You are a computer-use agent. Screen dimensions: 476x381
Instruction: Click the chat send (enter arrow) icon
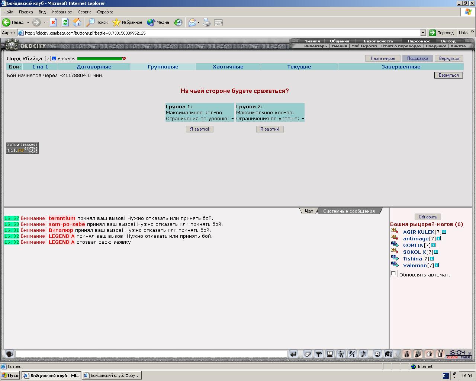click(293, 354)
